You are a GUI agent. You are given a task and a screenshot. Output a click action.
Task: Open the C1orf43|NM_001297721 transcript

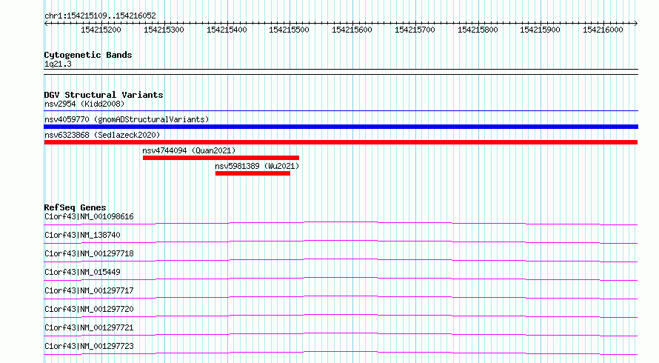point(89,327)
